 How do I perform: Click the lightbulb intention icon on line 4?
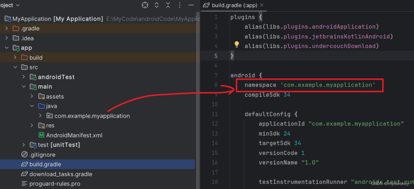click(237, 44)
